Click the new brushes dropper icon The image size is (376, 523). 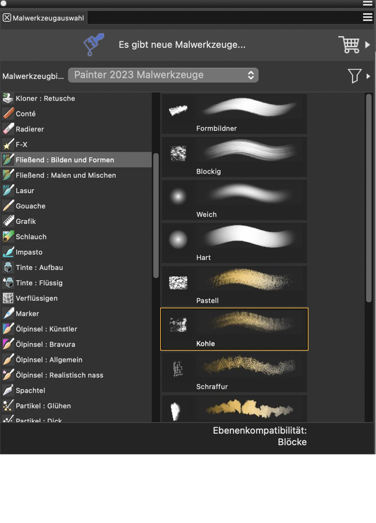click(94, 45)
